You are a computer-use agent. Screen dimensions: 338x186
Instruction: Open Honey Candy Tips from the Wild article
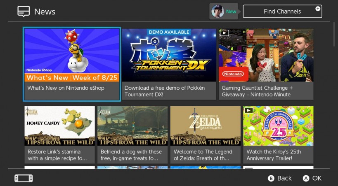59,135
